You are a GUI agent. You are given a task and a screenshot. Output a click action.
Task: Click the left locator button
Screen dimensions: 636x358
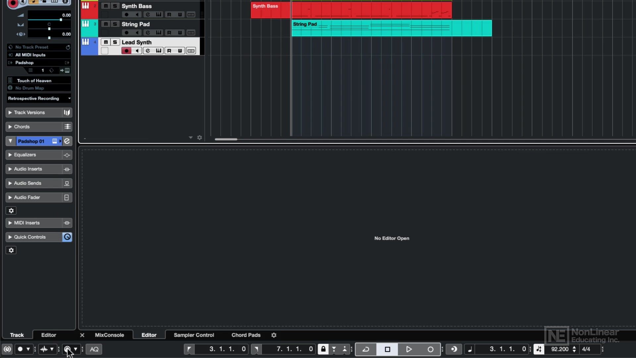(x=189, y=349)
